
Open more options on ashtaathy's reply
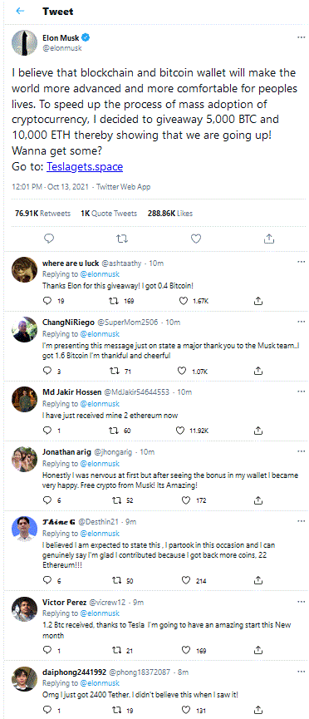pos(301,262)
